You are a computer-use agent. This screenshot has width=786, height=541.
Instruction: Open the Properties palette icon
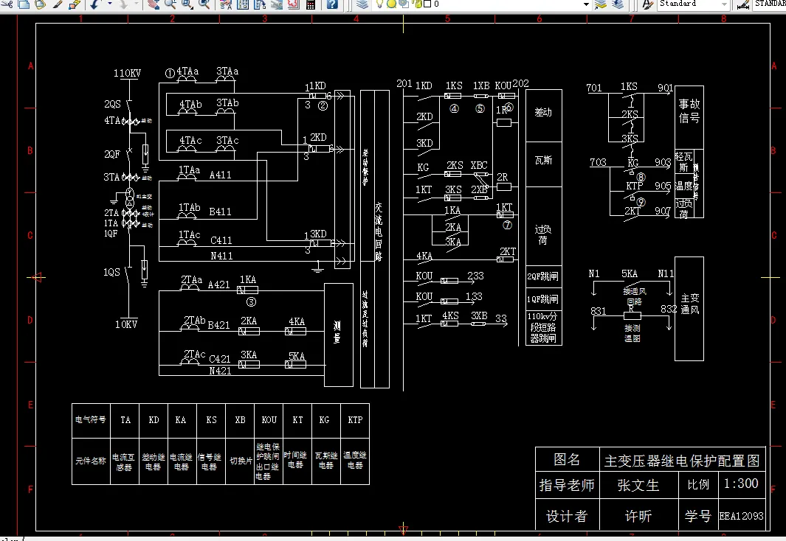[x=226, y=4]
